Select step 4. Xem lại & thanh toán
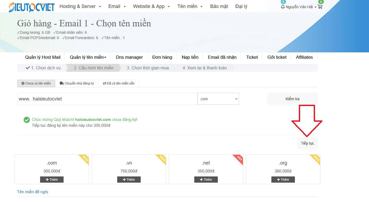The image size is (369, 202). coord(205,68)
